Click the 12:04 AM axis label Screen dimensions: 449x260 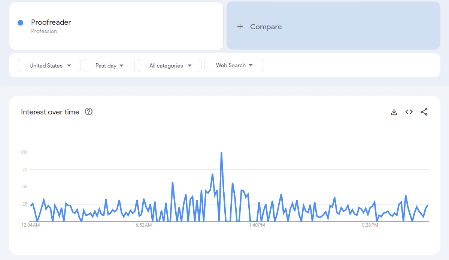pyautogui.click(x=31, y=225)
